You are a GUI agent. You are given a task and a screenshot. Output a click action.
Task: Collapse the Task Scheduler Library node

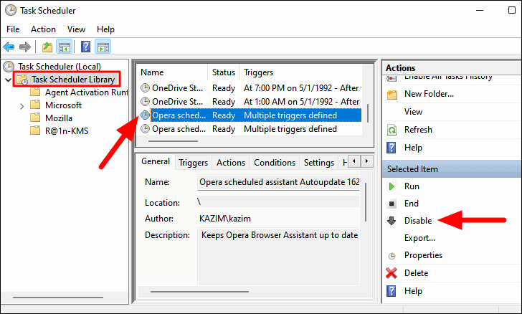pyautogui.click(x=9, y=80)
